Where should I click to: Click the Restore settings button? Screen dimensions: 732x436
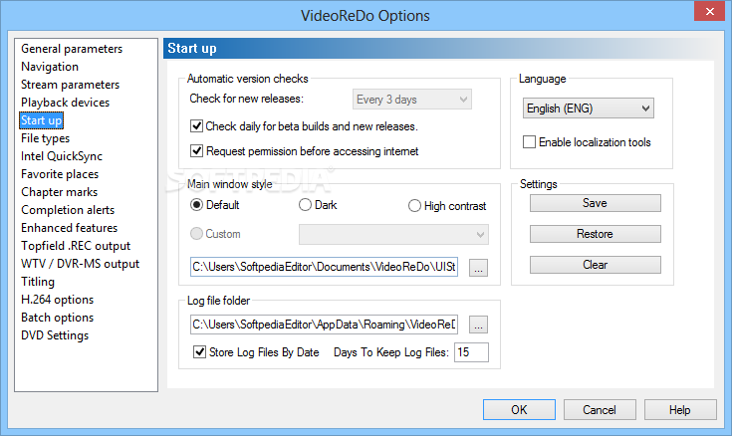coord(596,234)
